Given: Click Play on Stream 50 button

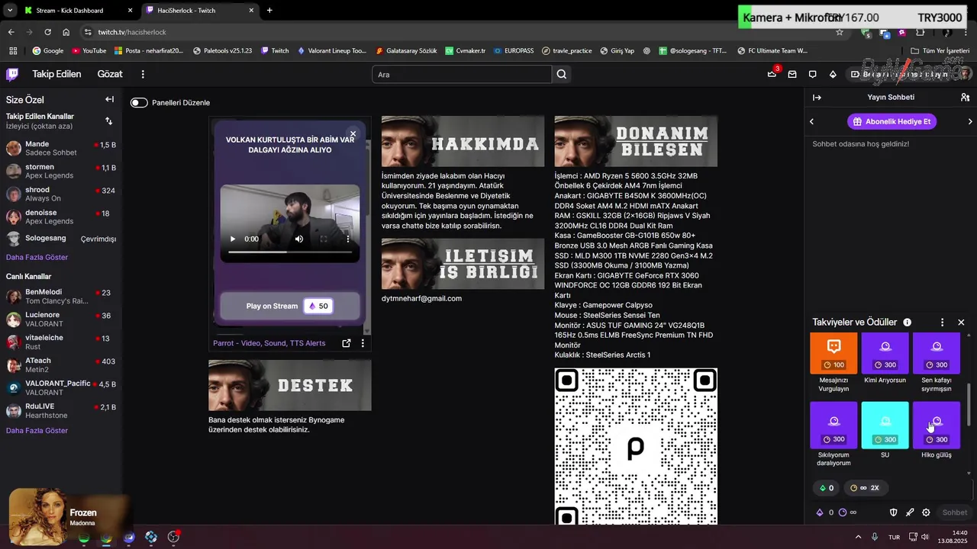Looking at the screenshot, I should coord(290,306).
